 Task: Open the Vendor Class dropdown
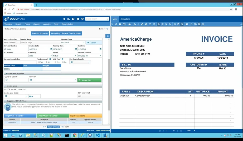(x=84, y=43)
